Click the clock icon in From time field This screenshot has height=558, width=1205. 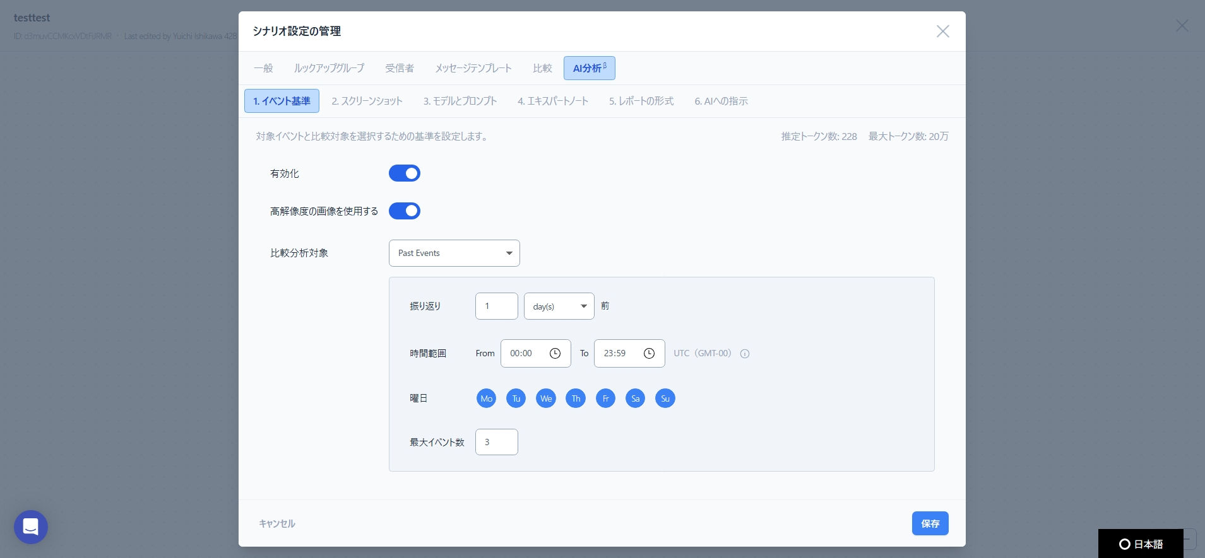[x=555, y=354]
